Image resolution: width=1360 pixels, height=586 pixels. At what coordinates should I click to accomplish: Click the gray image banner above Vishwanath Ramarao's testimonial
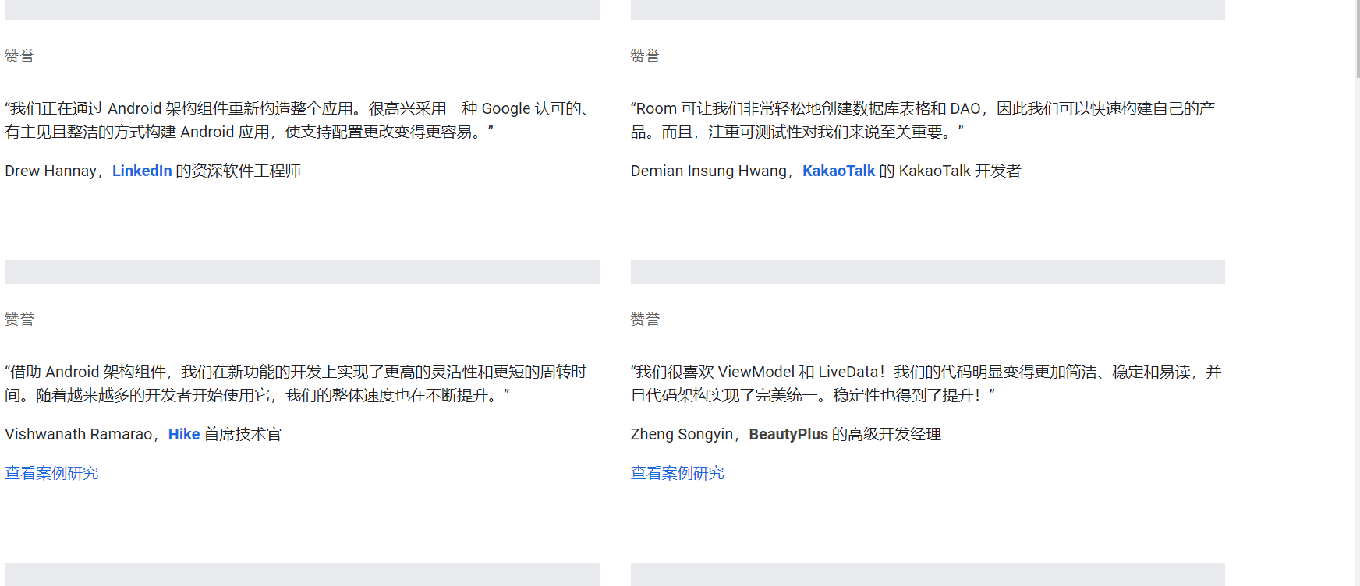pyautogui.click(x=302, y=272)
